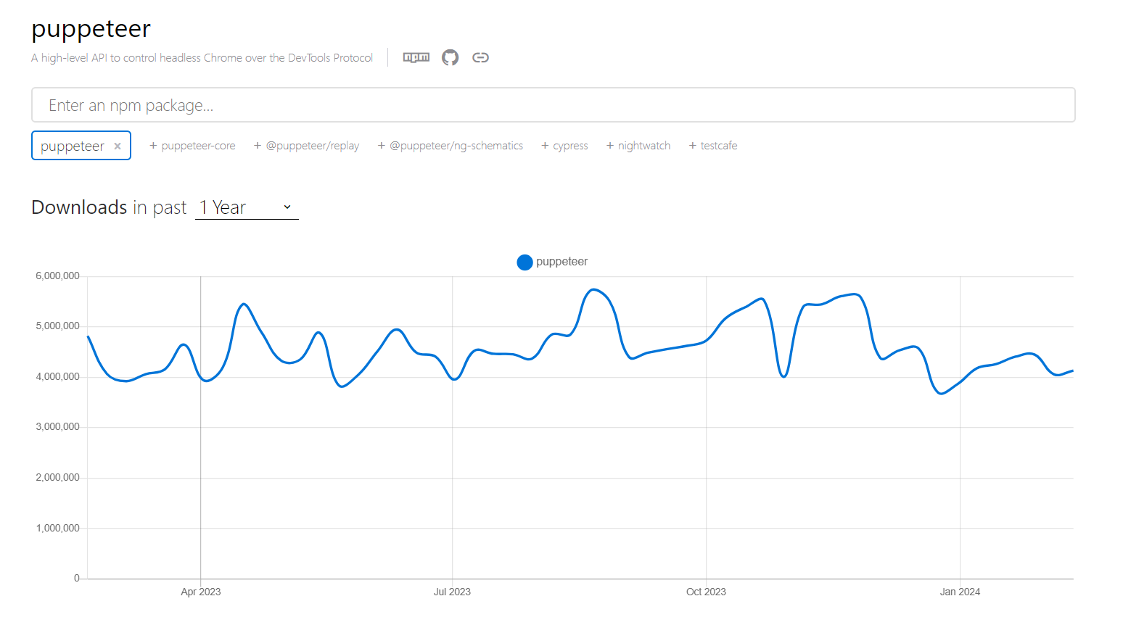Add @puppeteer/replay to comparison
This screenshot has width=1123, height=625.
(306, 146)
